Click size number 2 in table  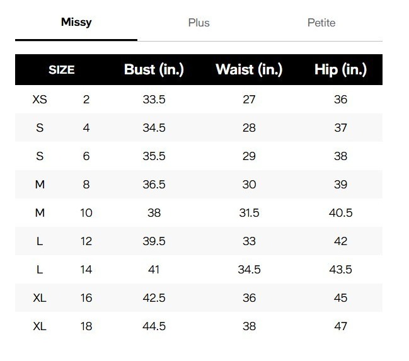[x=86, y=100]
